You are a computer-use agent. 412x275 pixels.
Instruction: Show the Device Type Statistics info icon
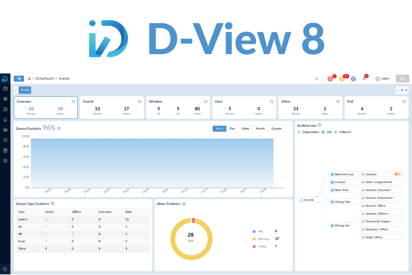pos(52,204)
